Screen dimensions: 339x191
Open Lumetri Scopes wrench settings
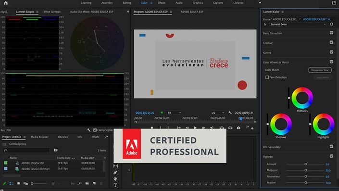click(x=88, y=130)
